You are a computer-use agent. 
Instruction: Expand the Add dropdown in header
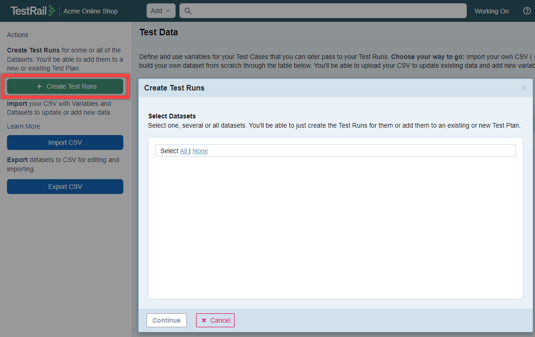pos(160,11)
